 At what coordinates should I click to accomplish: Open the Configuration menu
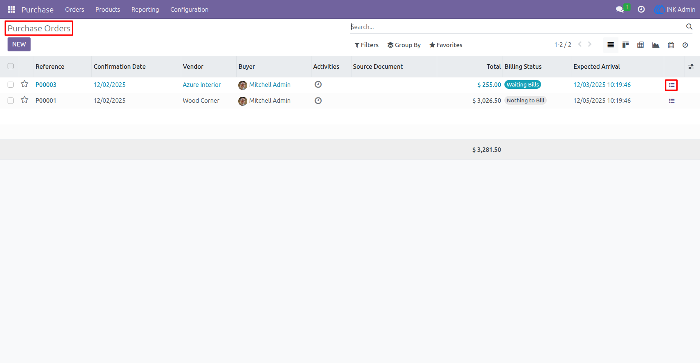pyautogui.click(x=189, y=9)
